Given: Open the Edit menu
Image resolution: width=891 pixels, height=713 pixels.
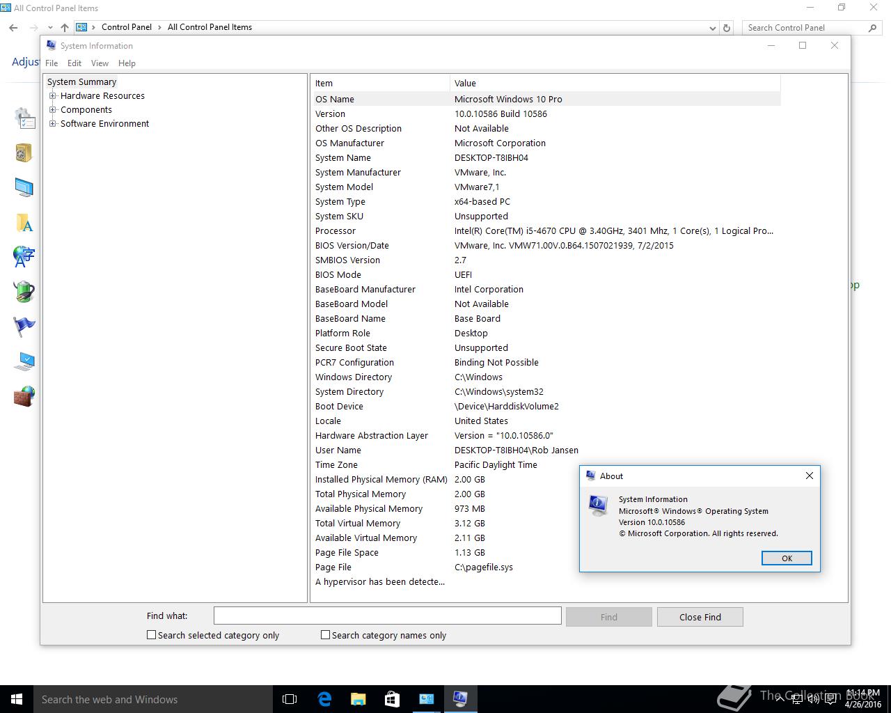Looking at the screenshot, I should pyautogui.click(x=74, y=63).
